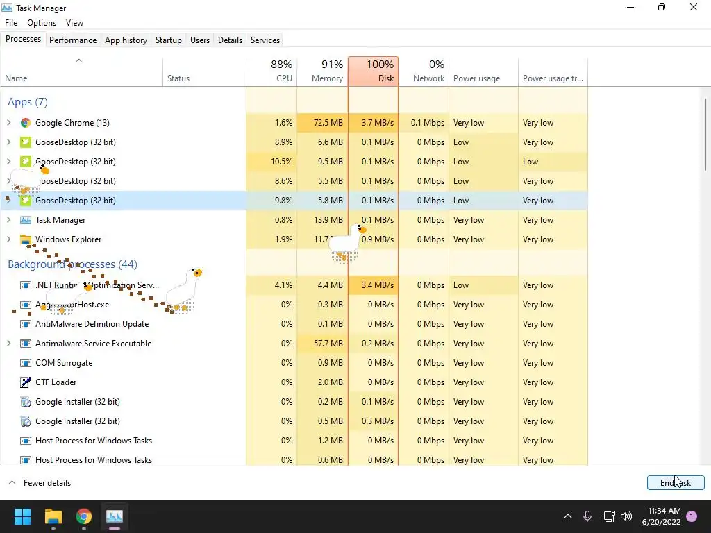Click the CTF Loader pen icon
711x533 pixels.
click(x=26, y=382)
